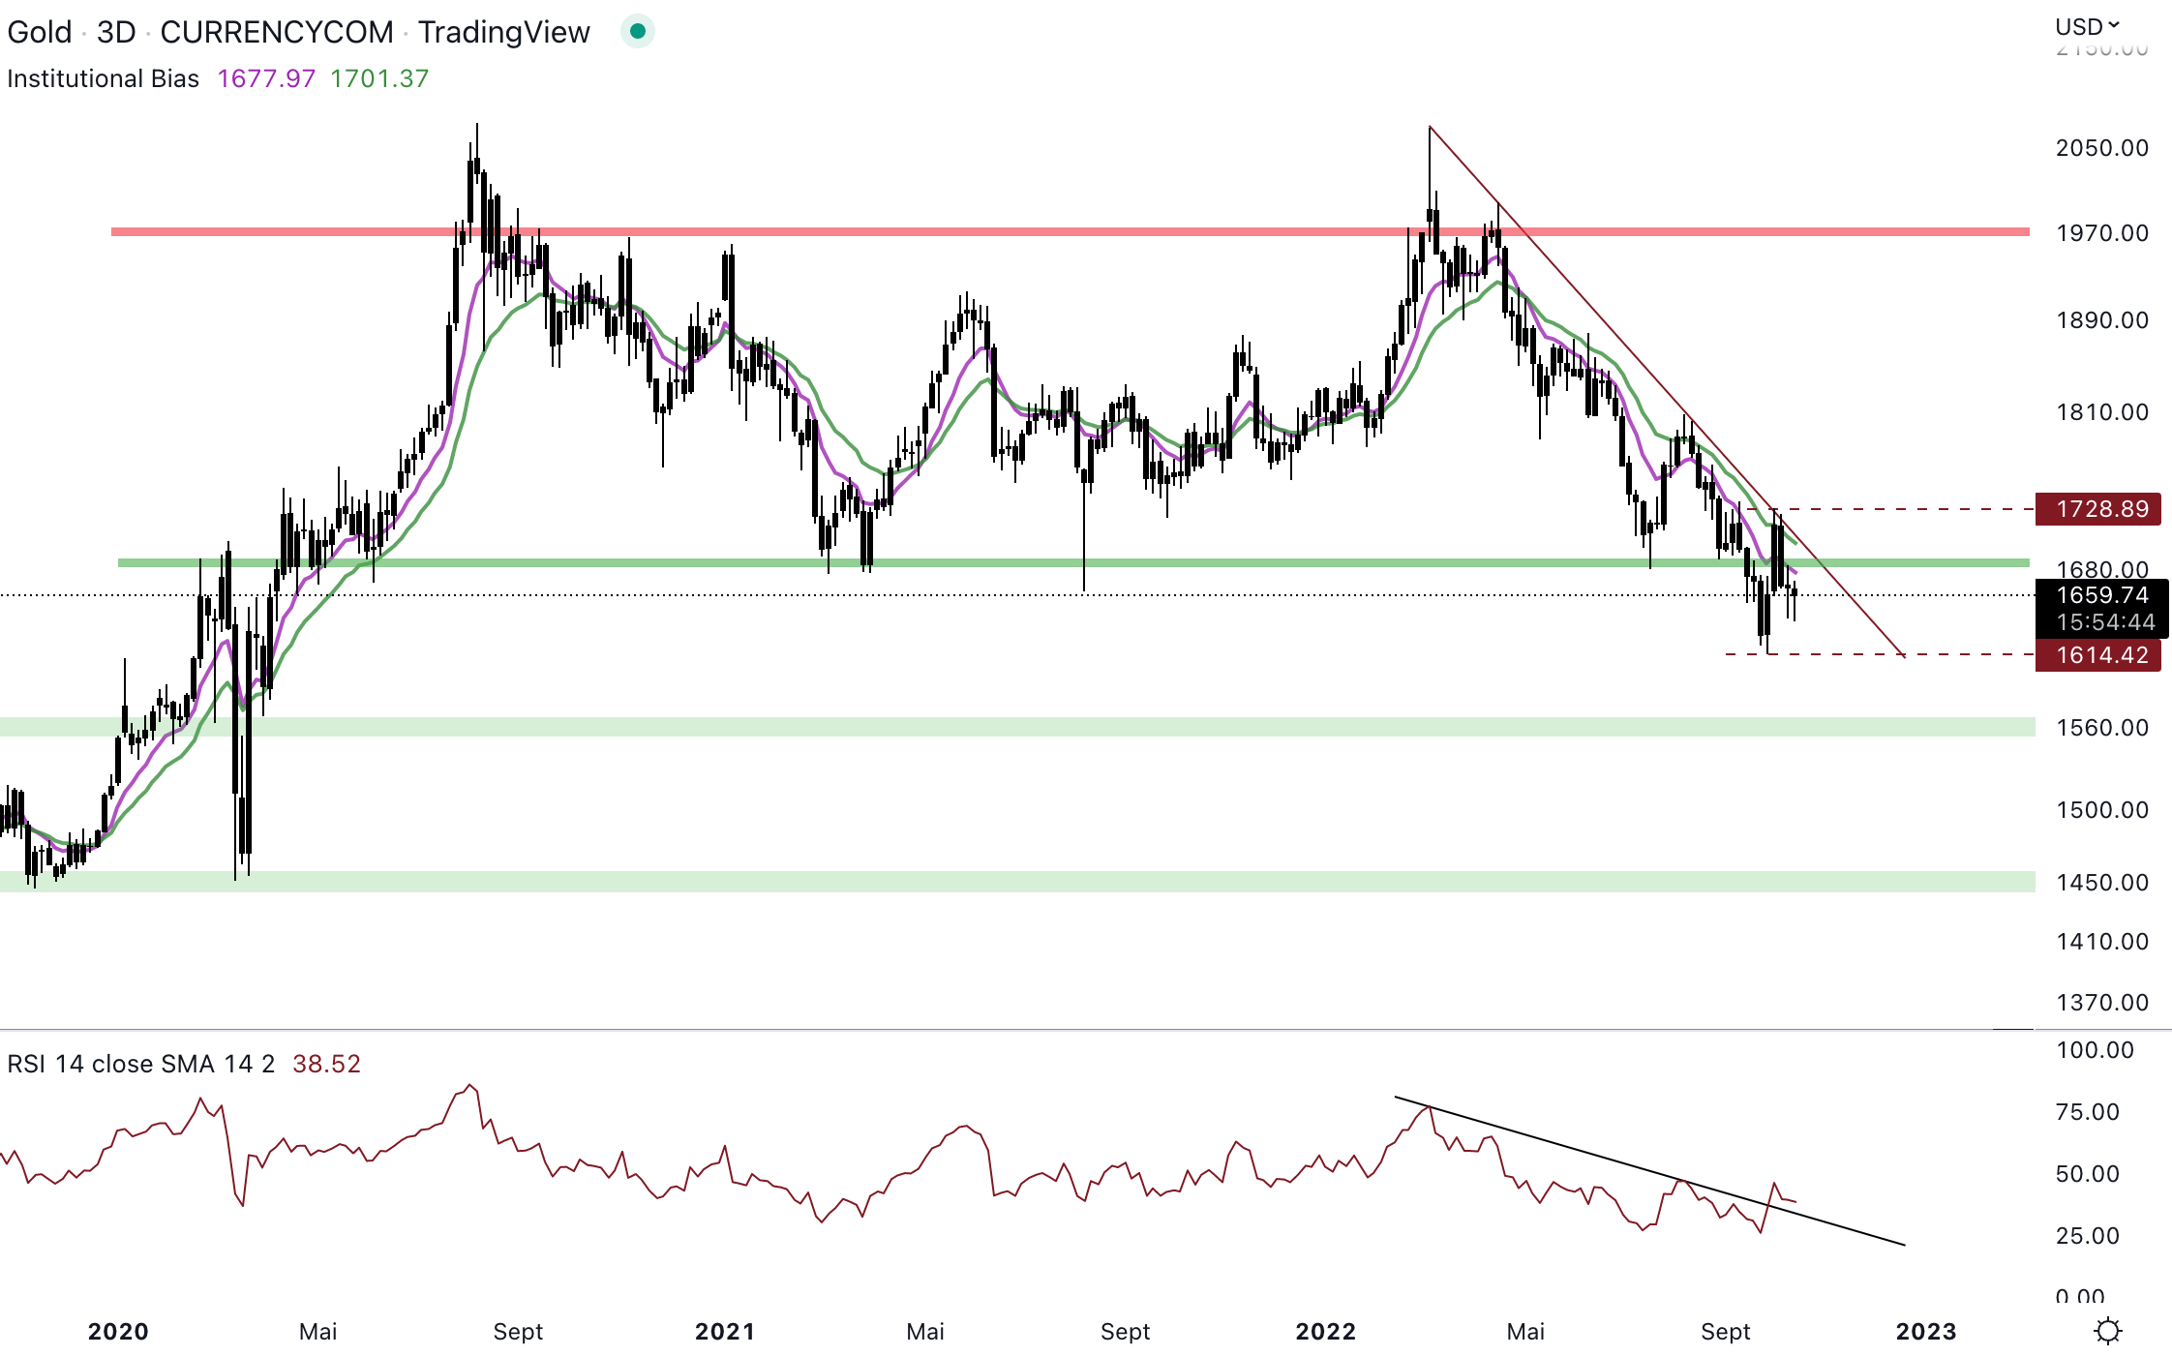Click the 1659.74 current price label
Screen dimensions: 2172x1356
tap(2101, 595)
